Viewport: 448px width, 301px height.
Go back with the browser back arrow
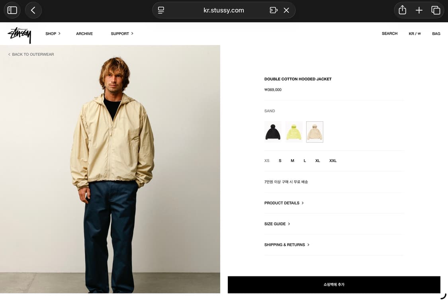pyautogui.click(x=33, y=10)
